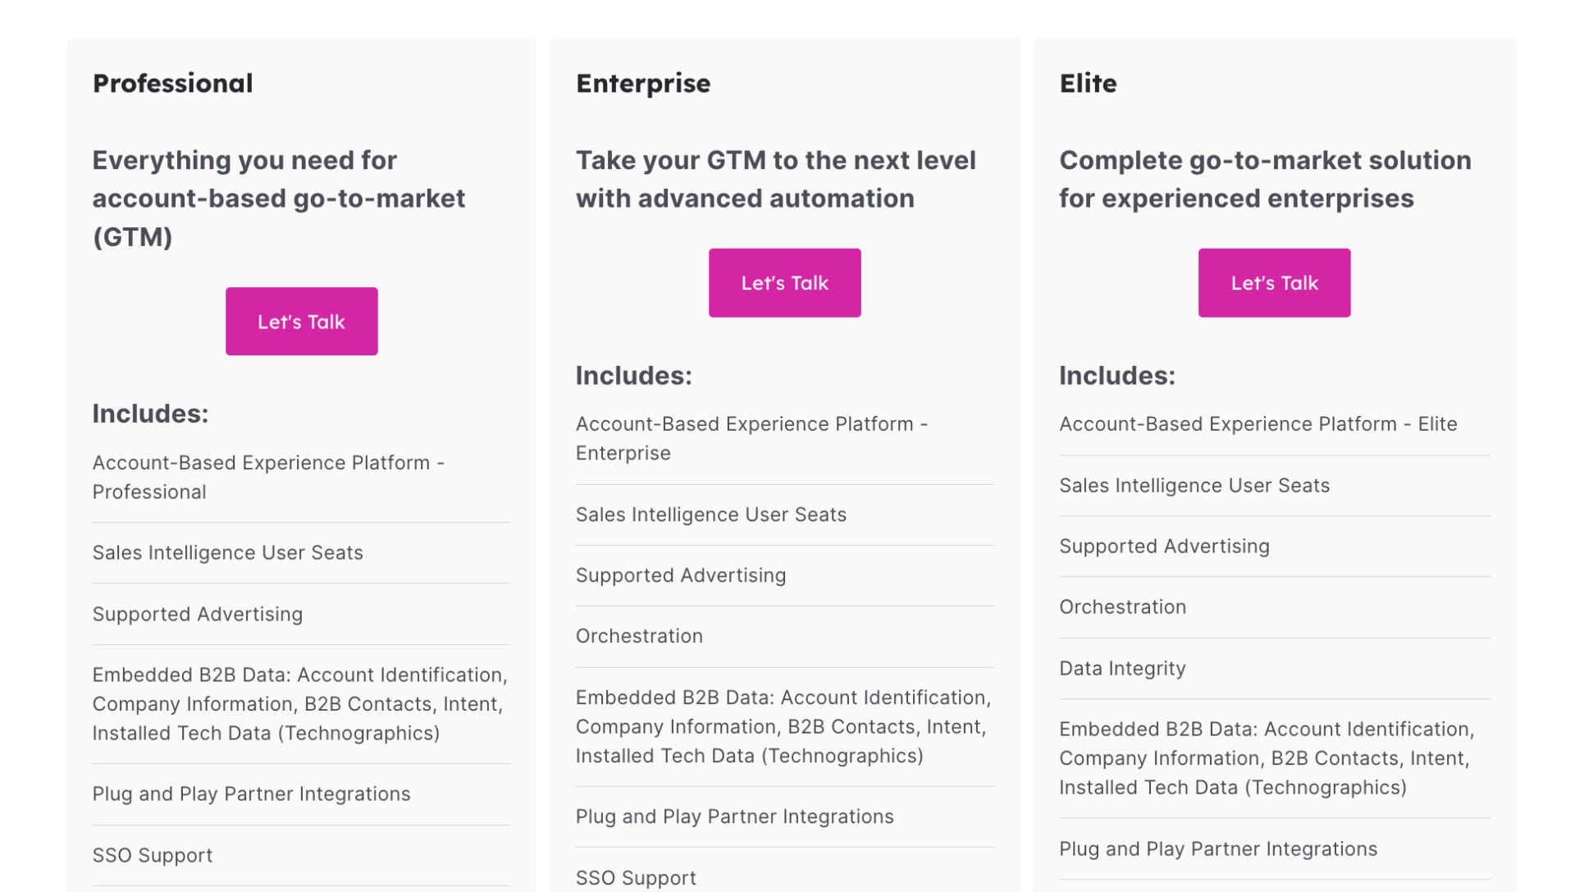Click Orchestration in Elite list
This screenshot has height=892, width=1575.
(x=1122, y=607)
